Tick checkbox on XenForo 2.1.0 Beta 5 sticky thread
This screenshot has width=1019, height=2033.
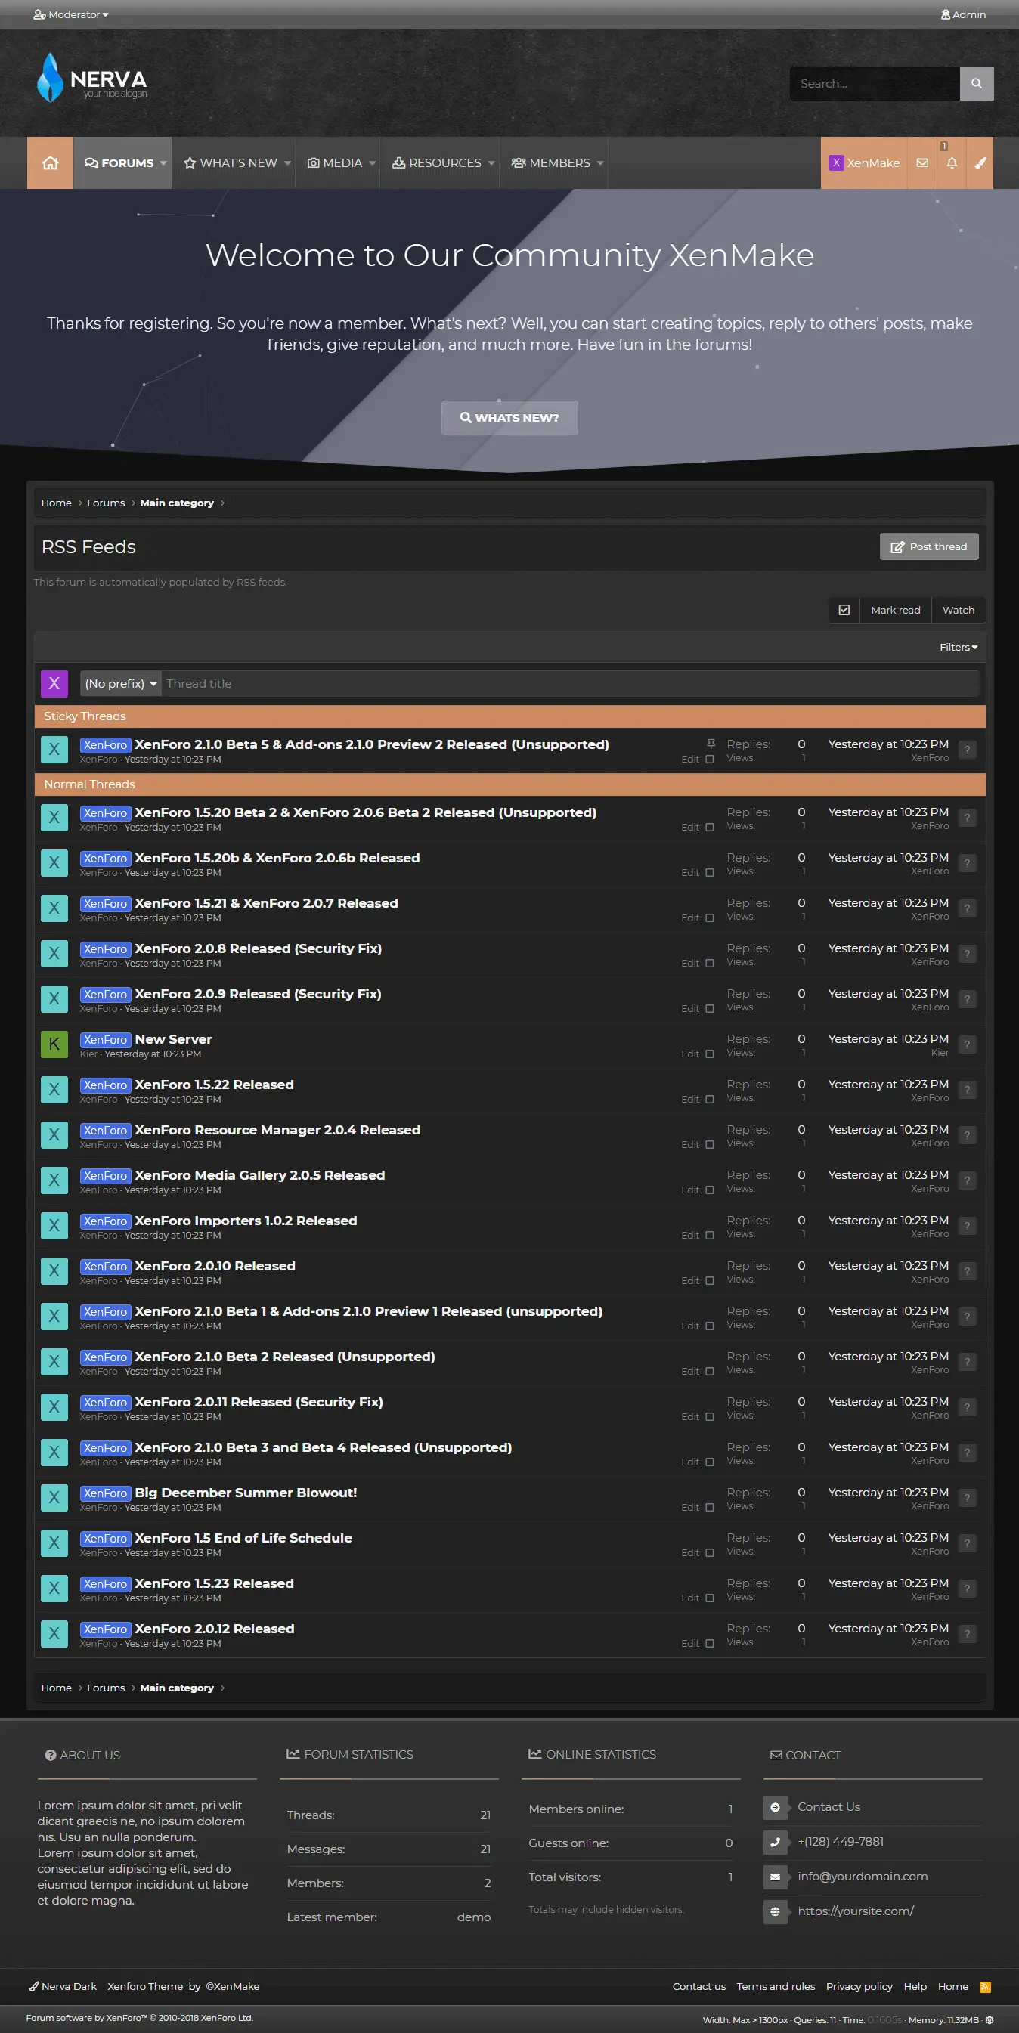(710, 760)
